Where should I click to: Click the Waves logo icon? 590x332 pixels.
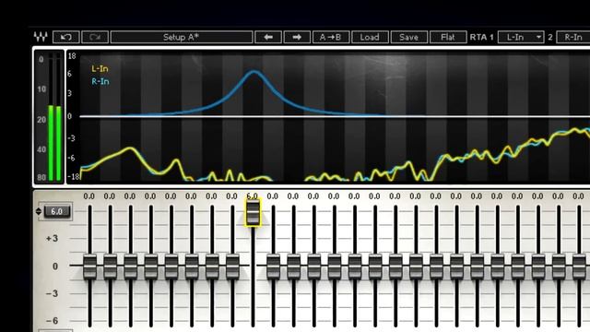click(41, 37)
